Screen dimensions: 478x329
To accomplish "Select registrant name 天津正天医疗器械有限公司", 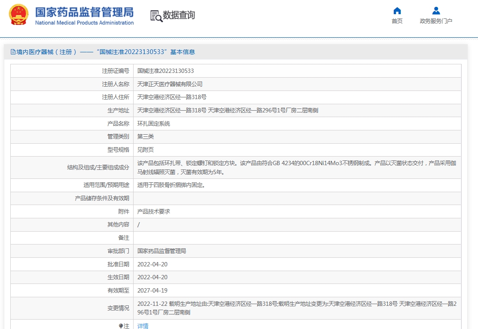I will (170, 84).
